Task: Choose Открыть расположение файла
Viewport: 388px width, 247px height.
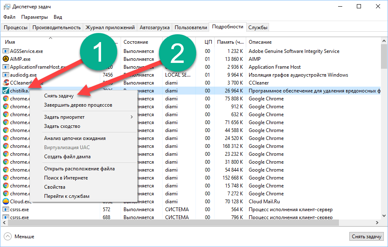Action: (x=79, y=169)
